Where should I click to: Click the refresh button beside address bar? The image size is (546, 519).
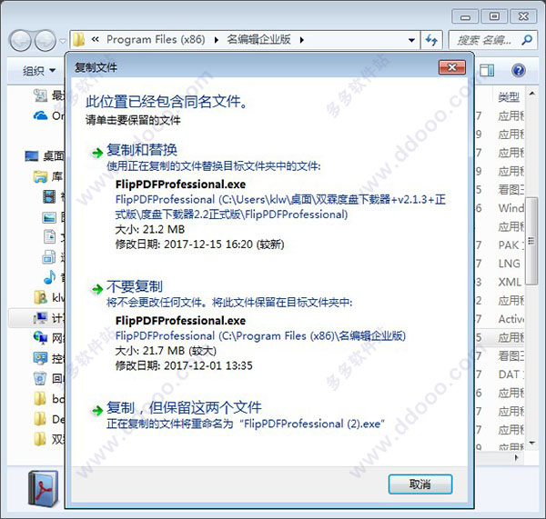(x=431, y=40)
